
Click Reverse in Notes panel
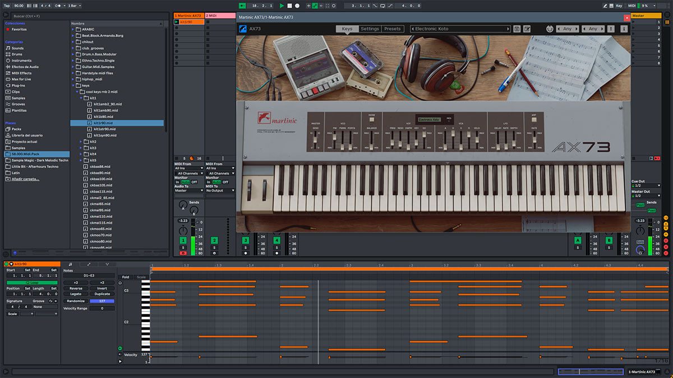76,288
